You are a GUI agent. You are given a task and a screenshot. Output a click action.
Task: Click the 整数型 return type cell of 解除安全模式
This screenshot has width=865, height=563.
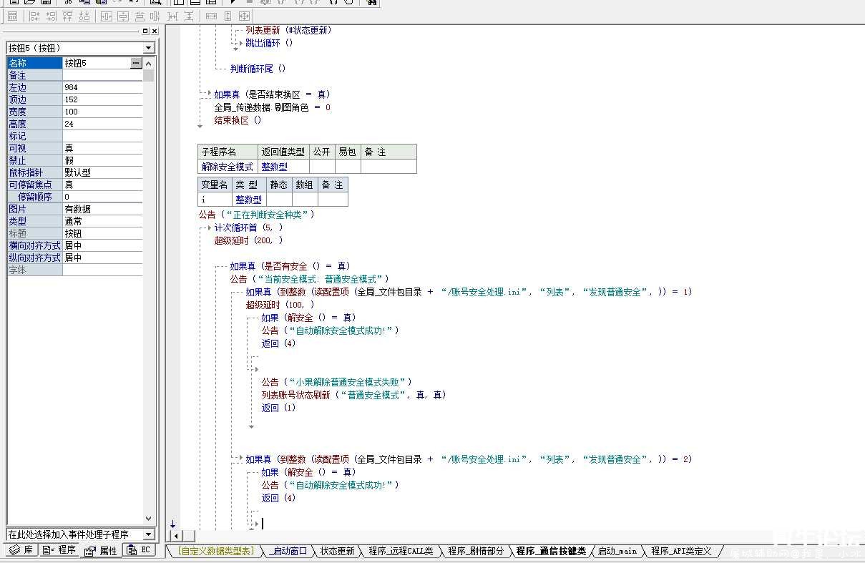click(283, 166)
